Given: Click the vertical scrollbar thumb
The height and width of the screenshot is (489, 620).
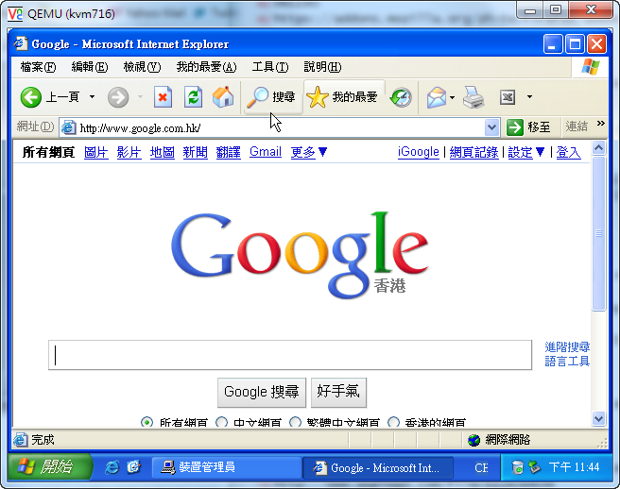Looking at the screenshot, I should (598, 233).
